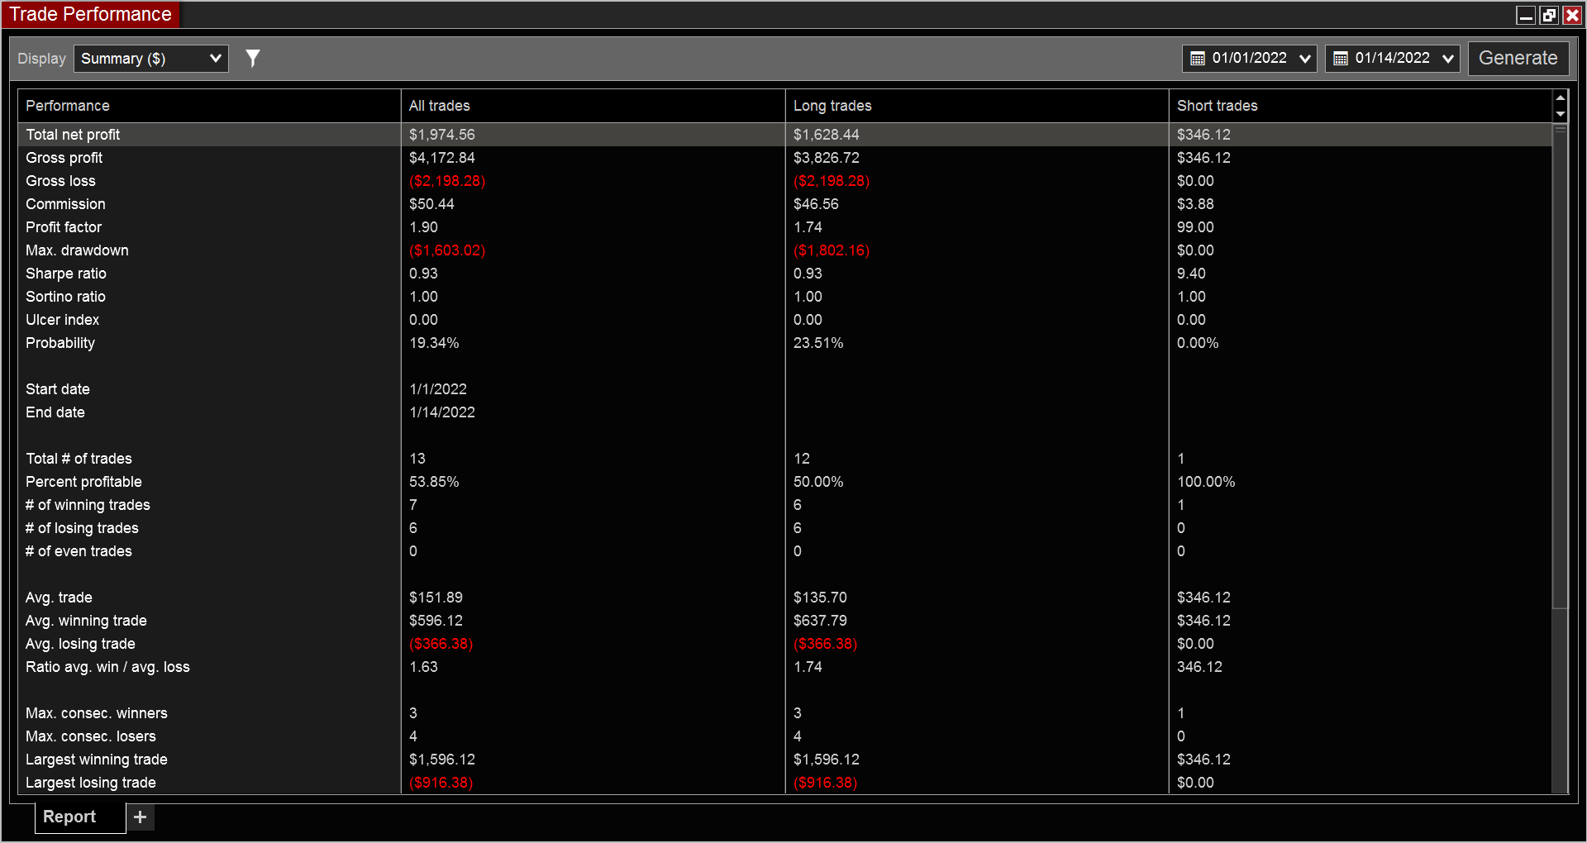Click the vertical scrollbar thumb of grid
1587x843 pixels.
(x=1561, y=368)
